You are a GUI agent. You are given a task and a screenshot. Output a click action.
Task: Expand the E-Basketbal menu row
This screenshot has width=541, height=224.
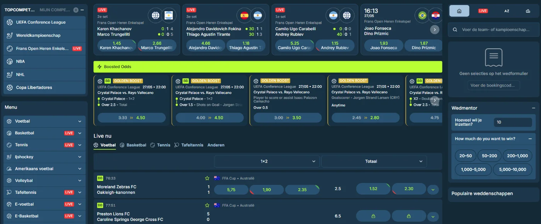45,216
